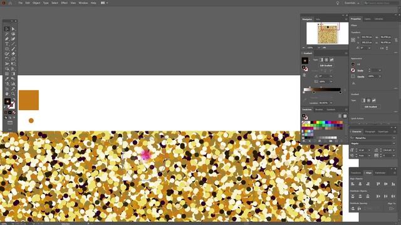Open the Stroke weight dropdown
401x225 pixels.
380,70
